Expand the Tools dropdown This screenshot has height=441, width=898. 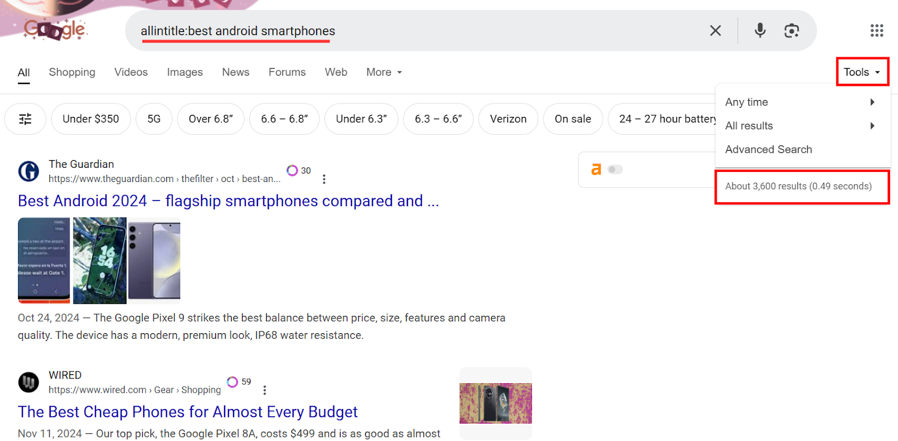pyautogui.click(x=862, y=72)
